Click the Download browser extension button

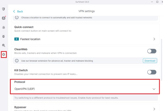click(x=150, y=61)
